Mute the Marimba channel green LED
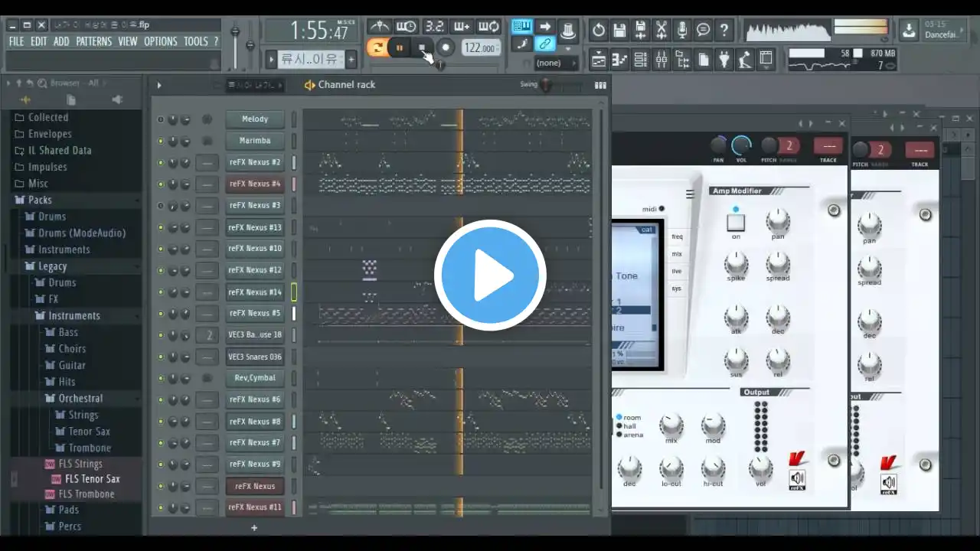 tap(160, 141)
